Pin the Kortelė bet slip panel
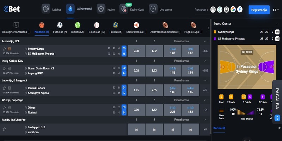The width and height of the screenshot is (282, 141). pos(279,128)
